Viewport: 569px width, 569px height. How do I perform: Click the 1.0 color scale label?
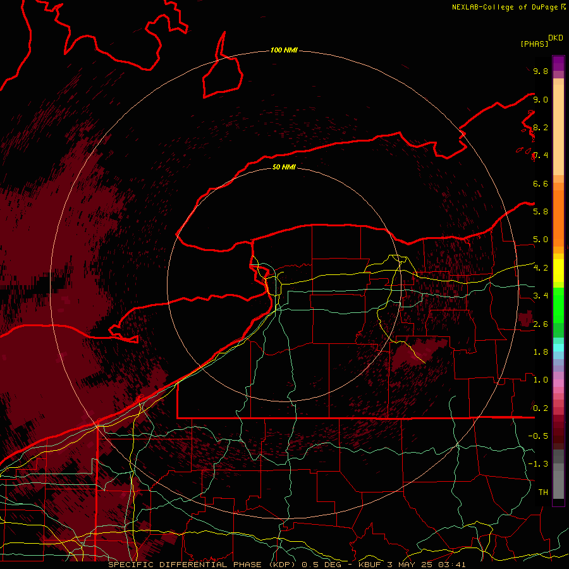[541, 379]
